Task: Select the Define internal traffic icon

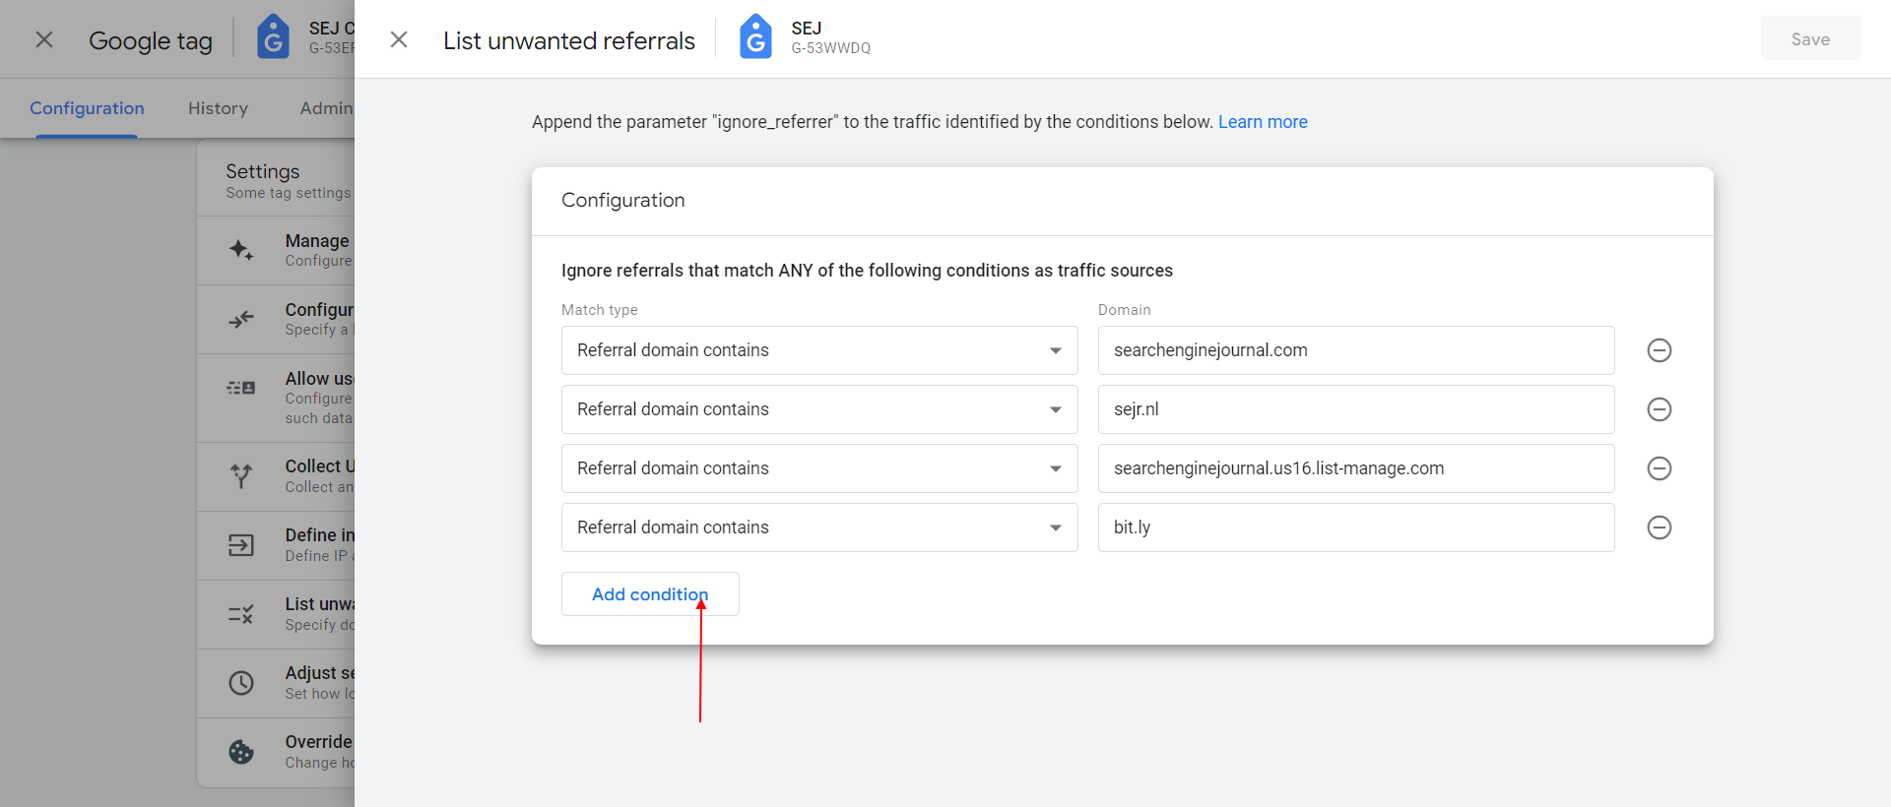Action: 241,545
